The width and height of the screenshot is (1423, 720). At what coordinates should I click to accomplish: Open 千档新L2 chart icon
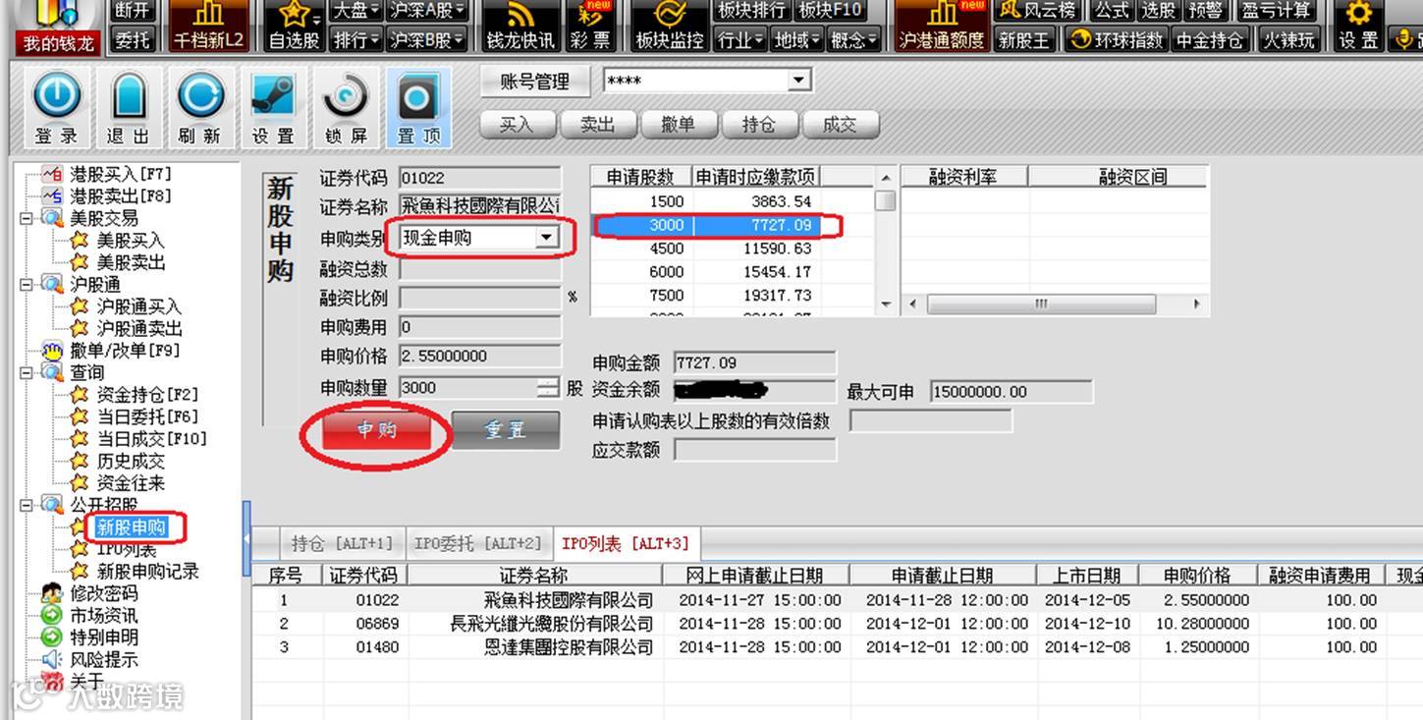207,27
